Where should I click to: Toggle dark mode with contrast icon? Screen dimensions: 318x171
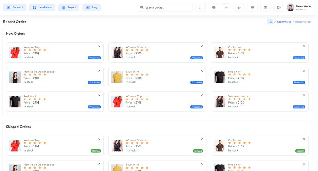(x=279, y=7)
